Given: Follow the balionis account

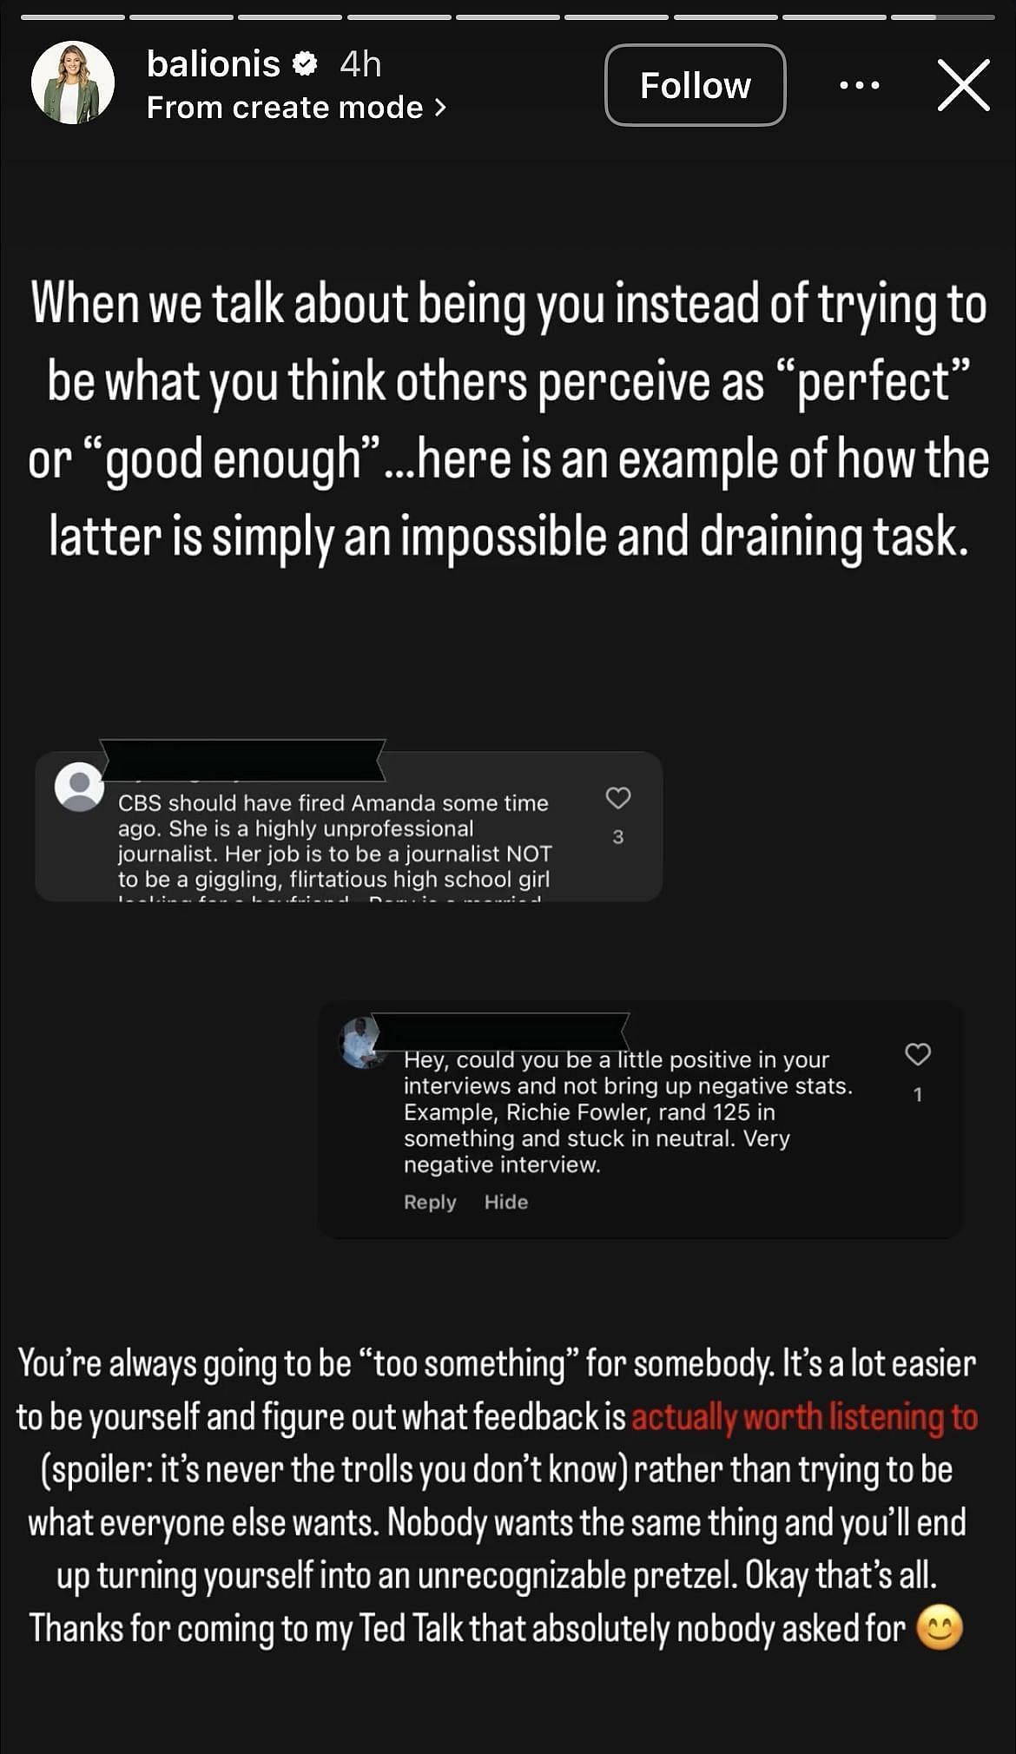Looking at the screenshot, I should pos(695,85).
